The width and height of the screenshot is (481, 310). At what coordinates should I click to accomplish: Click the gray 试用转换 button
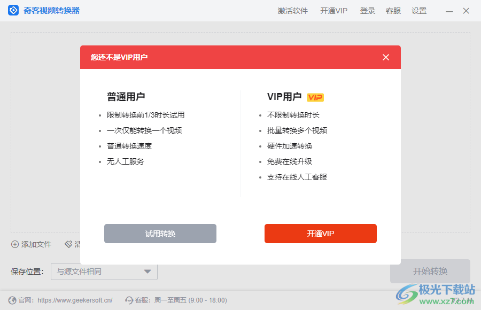click(x=160, y=234)
